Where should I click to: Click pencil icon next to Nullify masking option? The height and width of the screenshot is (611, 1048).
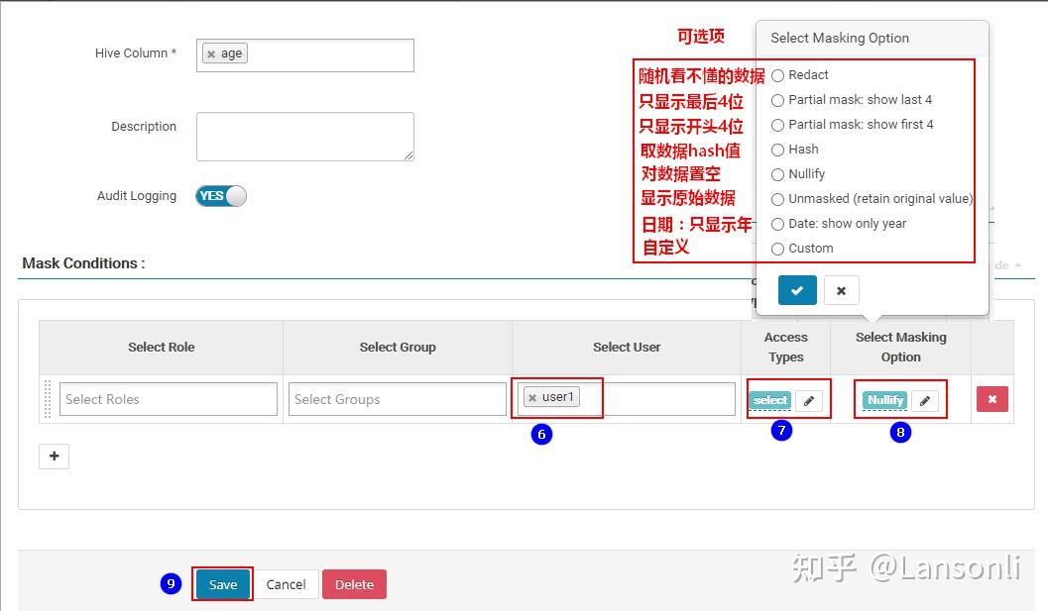coord(925,400)
